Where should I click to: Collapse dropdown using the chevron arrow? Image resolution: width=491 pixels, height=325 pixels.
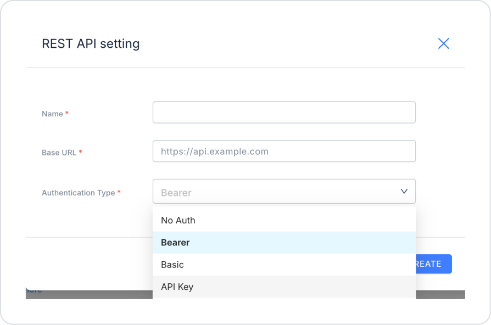tap(404, 192)
